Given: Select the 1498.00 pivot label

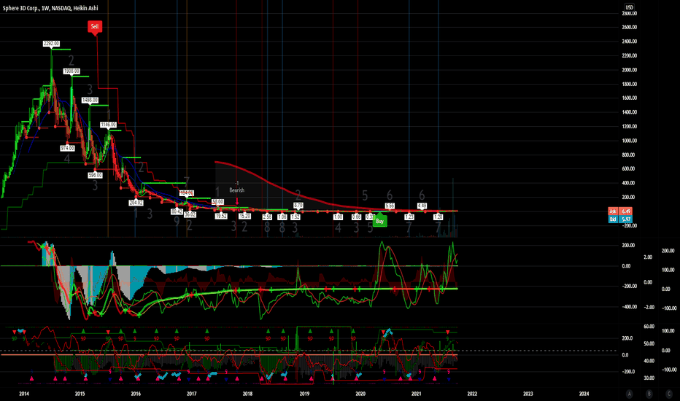Looking at the screenshot, I should click(90, 100).
